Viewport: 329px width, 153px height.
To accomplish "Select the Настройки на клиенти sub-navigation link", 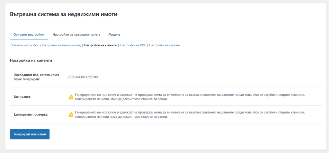I will coord(100,45).
